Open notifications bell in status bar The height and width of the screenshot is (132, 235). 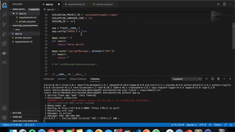(231, 125)
